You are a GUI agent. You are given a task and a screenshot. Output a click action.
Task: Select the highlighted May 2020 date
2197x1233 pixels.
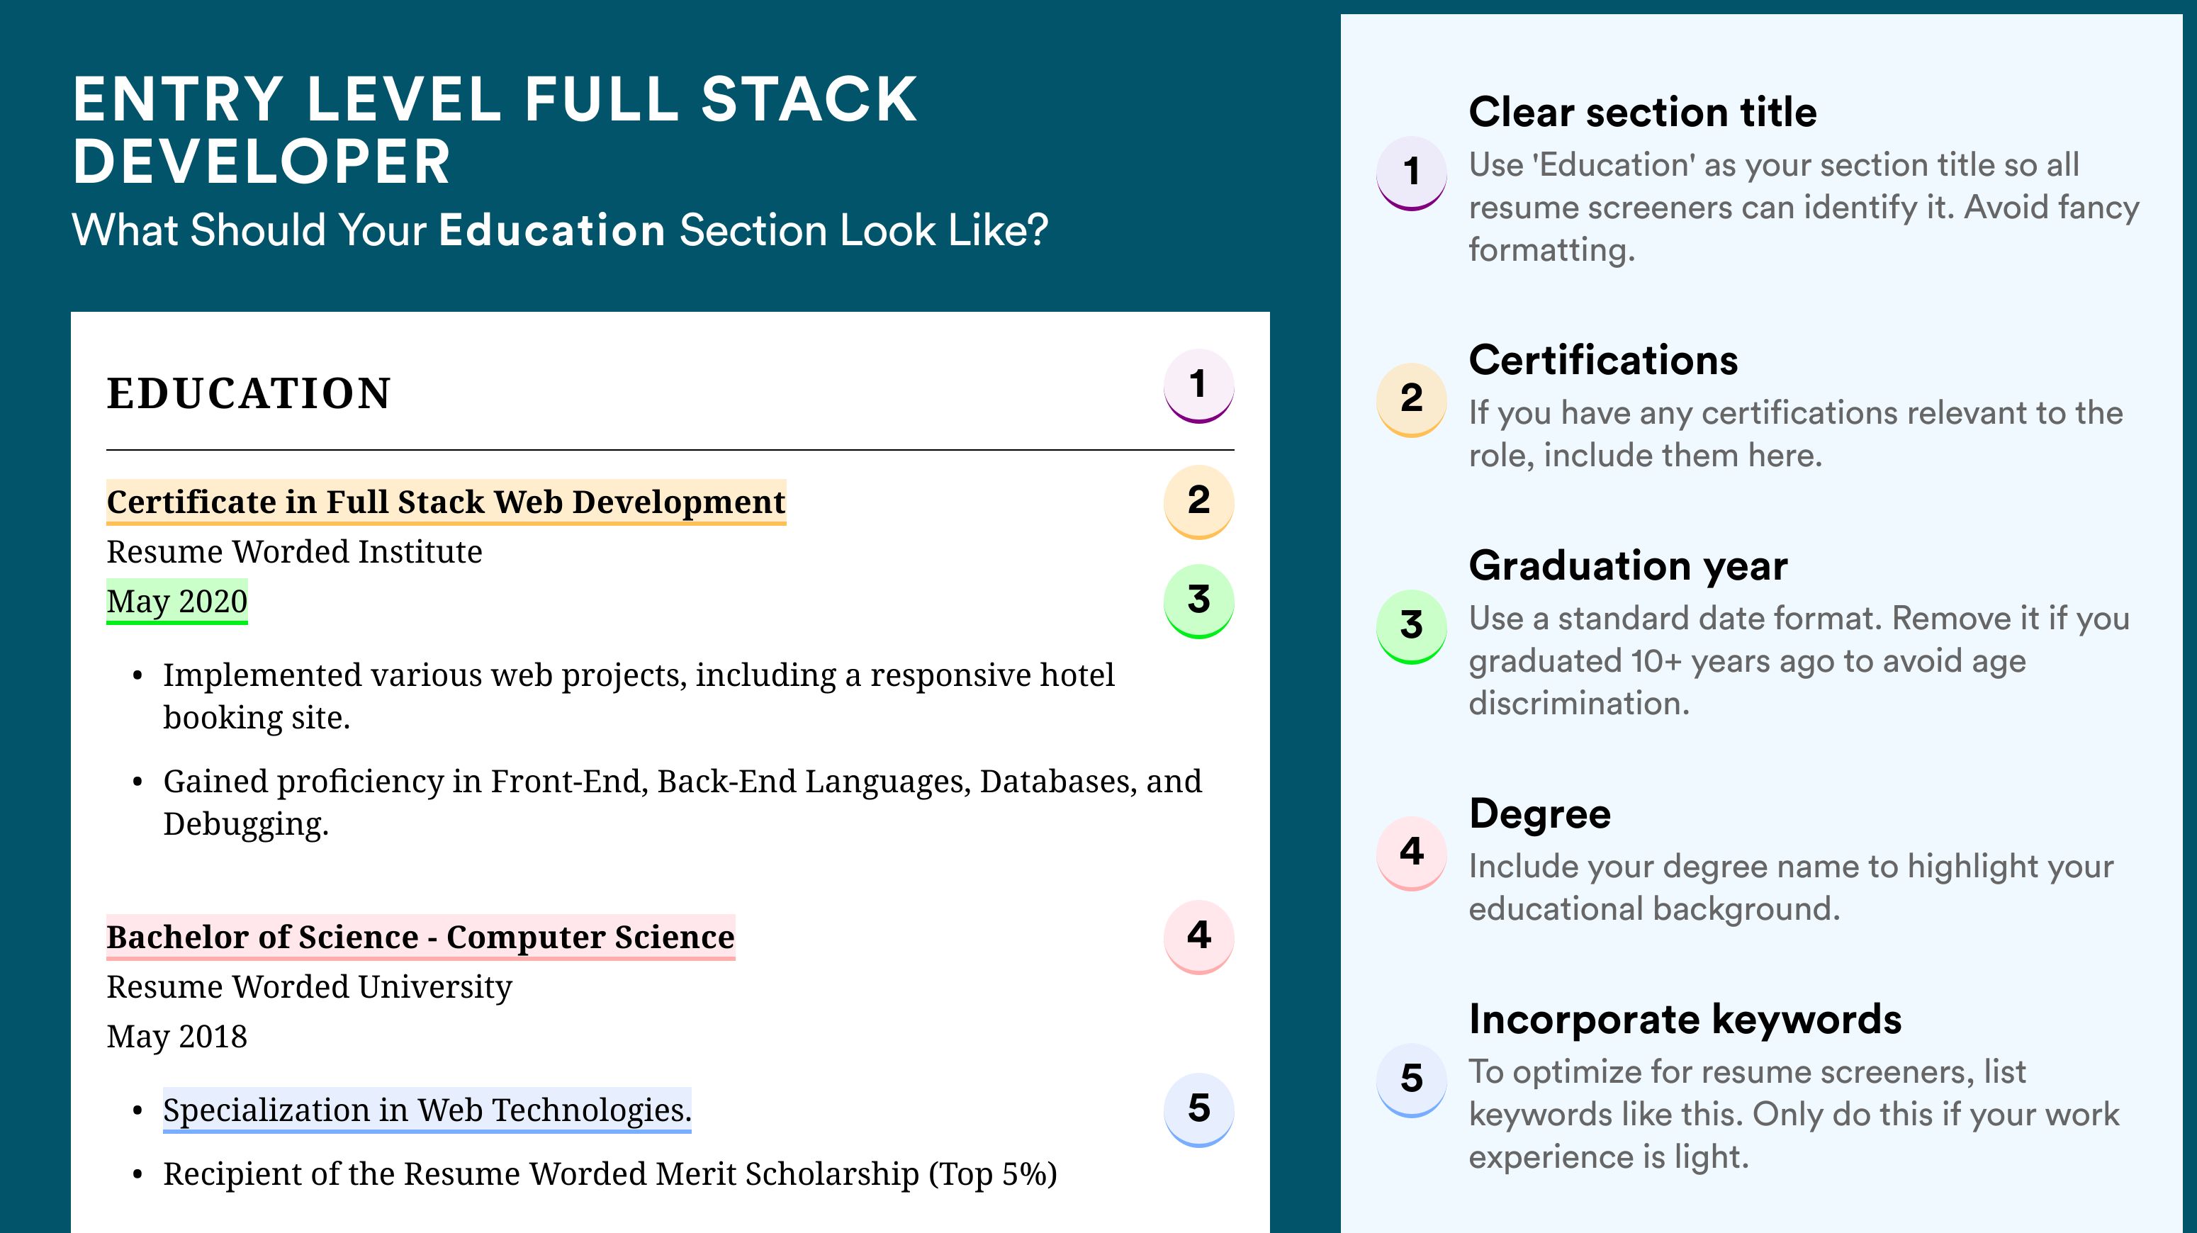point(176,602)
